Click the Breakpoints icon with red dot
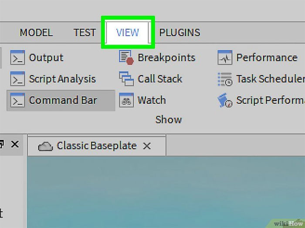The width and height of the screenshot is (305, 228). [x=126, y=58]
